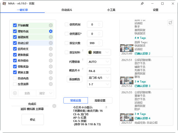
Task: Click help icon next to 代理倍率
Action: pos(83,60)
